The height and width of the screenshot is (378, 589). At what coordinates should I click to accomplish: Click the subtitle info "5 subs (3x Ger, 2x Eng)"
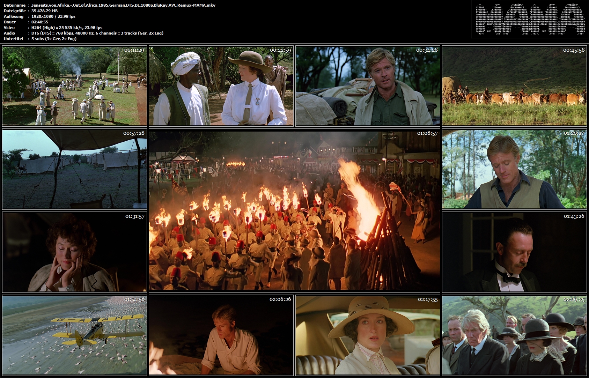[x=54, y=39]
